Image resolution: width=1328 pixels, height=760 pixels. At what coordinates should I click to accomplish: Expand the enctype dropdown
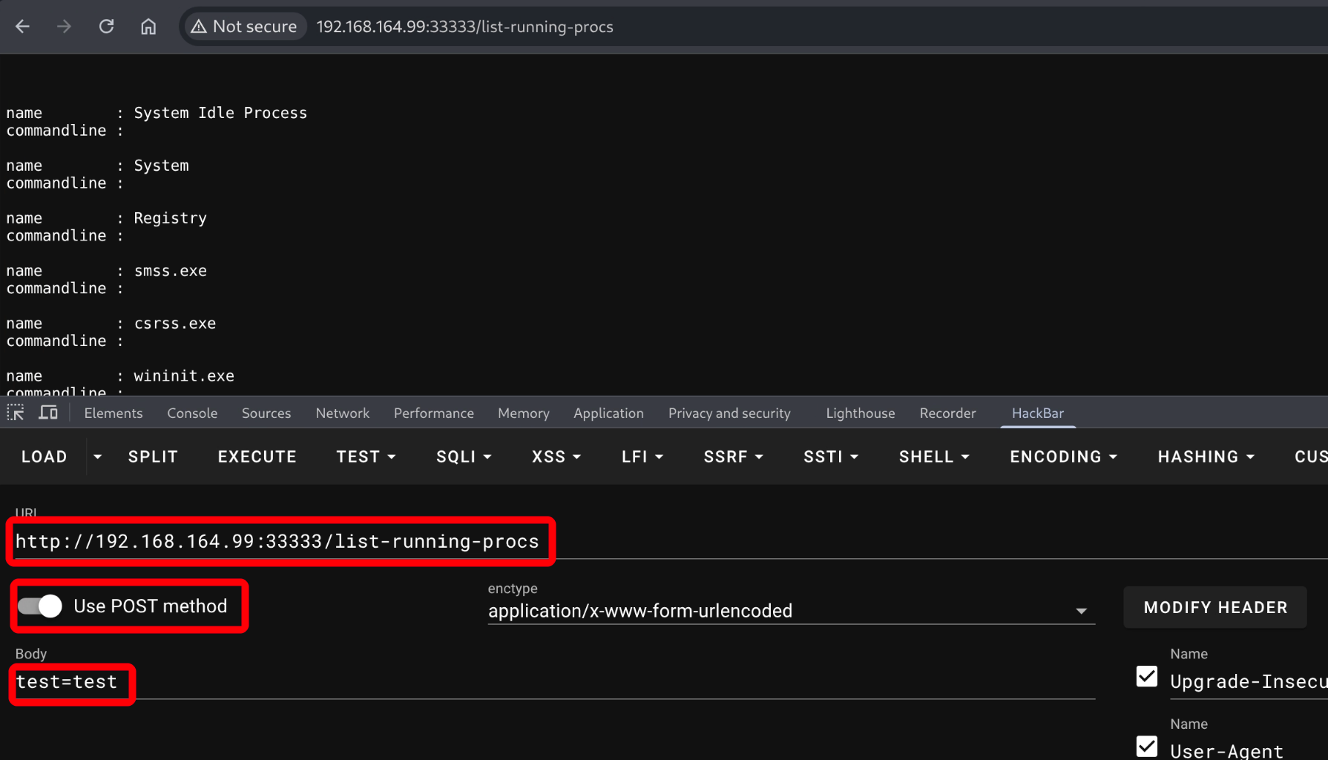[1081, 611]
